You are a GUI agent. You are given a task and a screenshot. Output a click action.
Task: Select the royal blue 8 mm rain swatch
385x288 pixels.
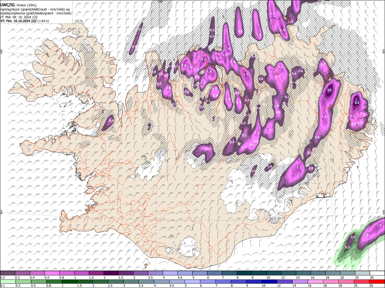239,281
